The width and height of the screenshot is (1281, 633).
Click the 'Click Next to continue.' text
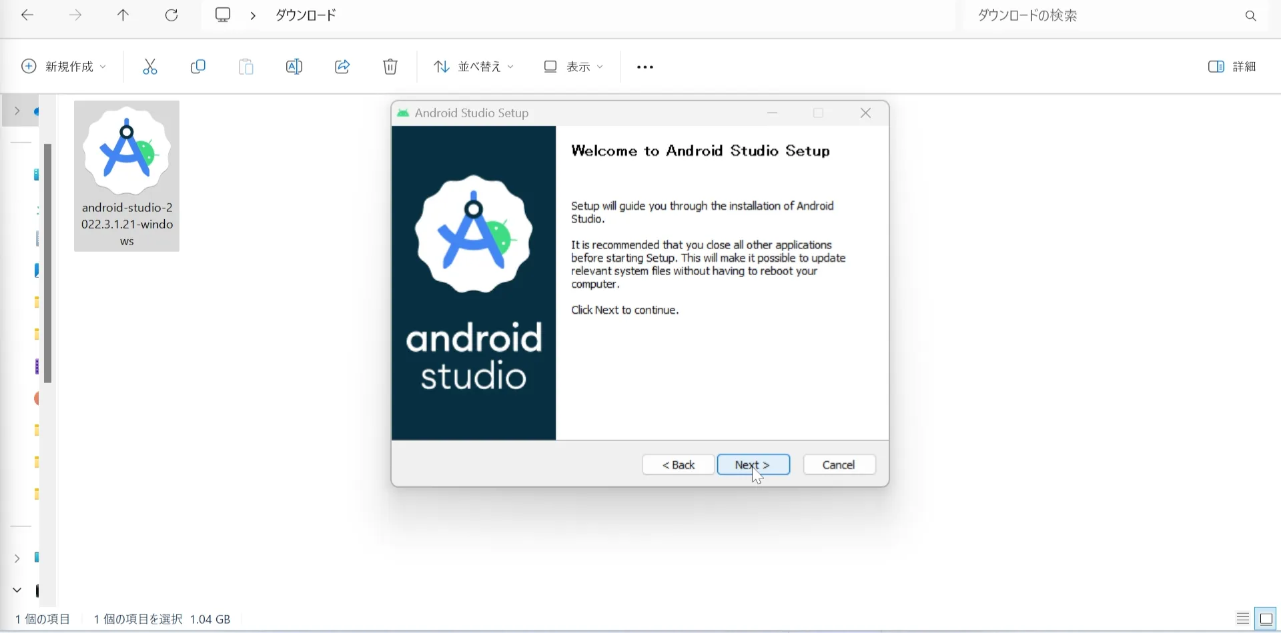click(x=625, y=311)
